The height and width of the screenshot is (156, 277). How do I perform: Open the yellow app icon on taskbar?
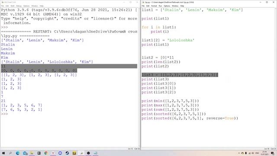click(x=74, y=153)
